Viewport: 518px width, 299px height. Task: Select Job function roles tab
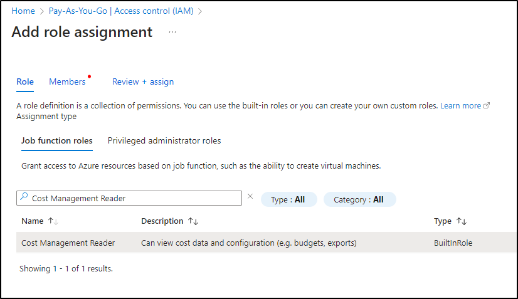point(57,141)
